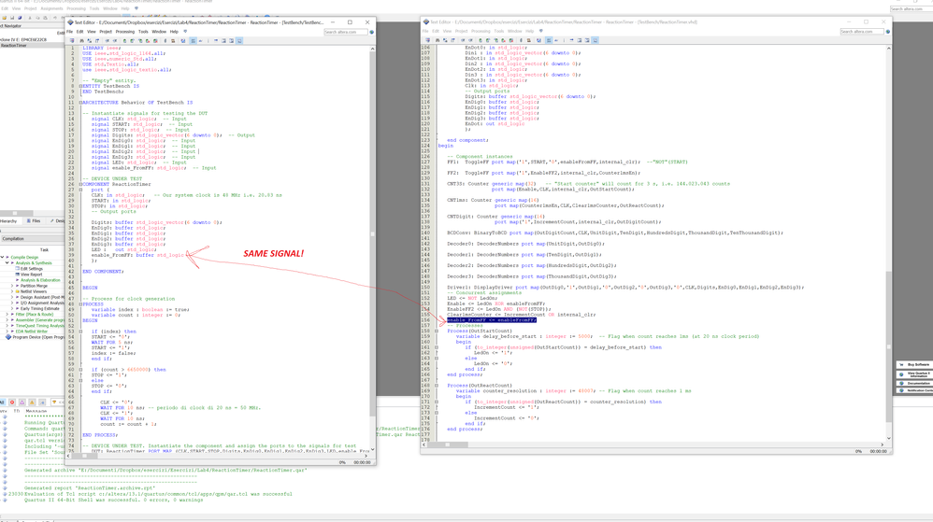Click globe icon beside ReactionTimer.vhd editor search box

[888, 32]
